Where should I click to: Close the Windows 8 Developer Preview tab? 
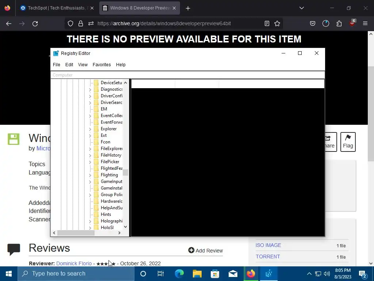174,8
